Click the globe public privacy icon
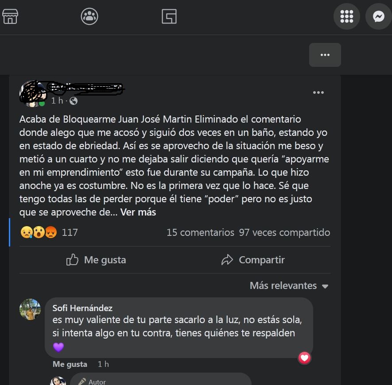Viewport: 392px width, 385px height. (74, 101)
